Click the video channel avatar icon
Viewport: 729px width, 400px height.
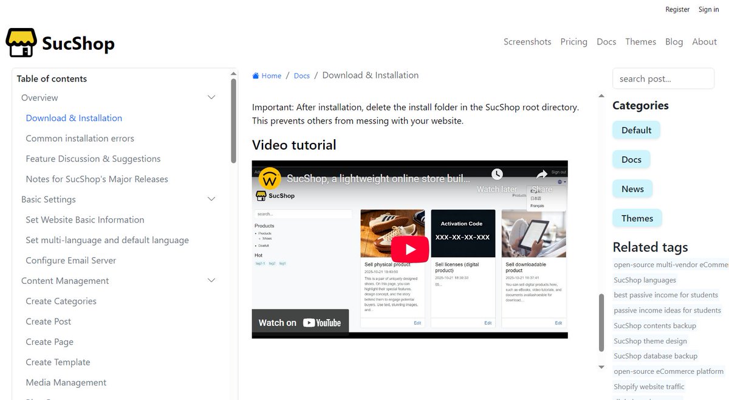click(270, 179)
